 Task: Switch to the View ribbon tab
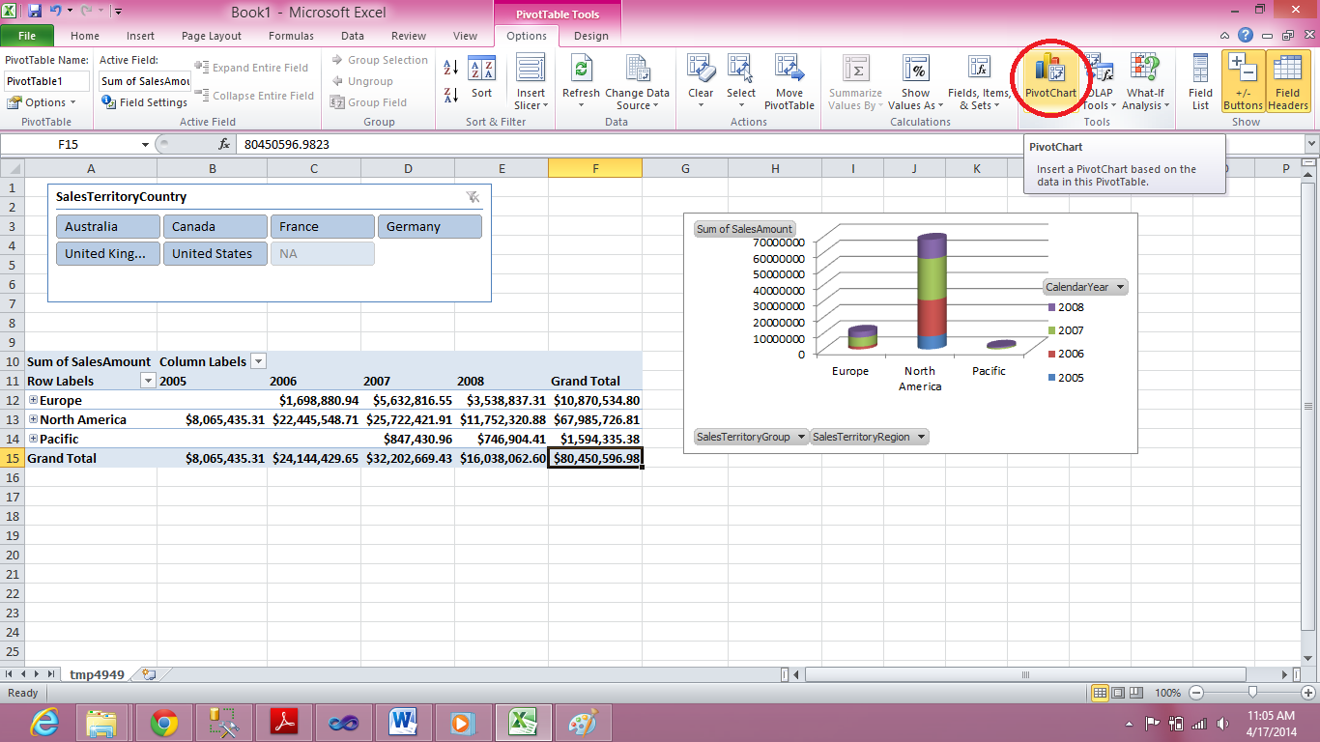click(x=465, y=36)
